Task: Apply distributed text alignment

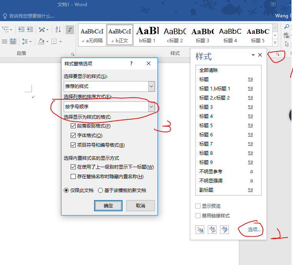Action: tap(13, 41)
